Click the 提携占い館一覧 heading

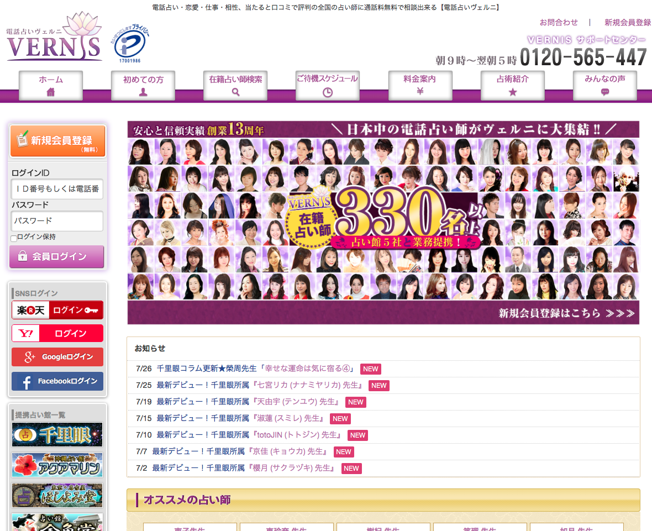[x=40, y=415]
